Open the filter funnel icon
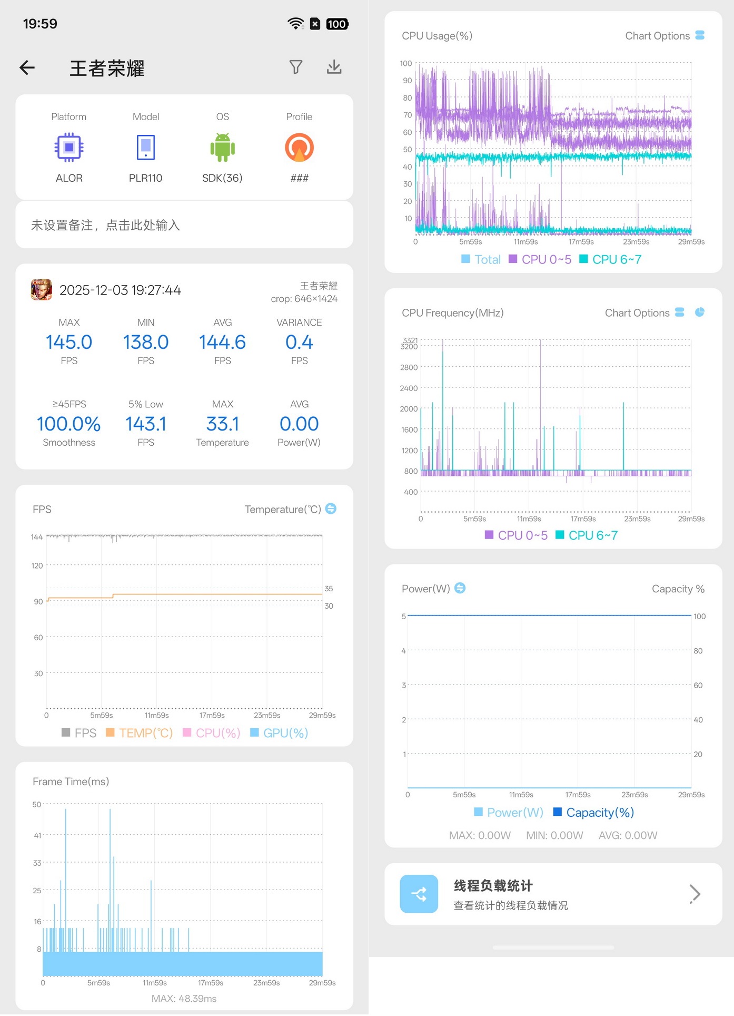 (296, 67)
